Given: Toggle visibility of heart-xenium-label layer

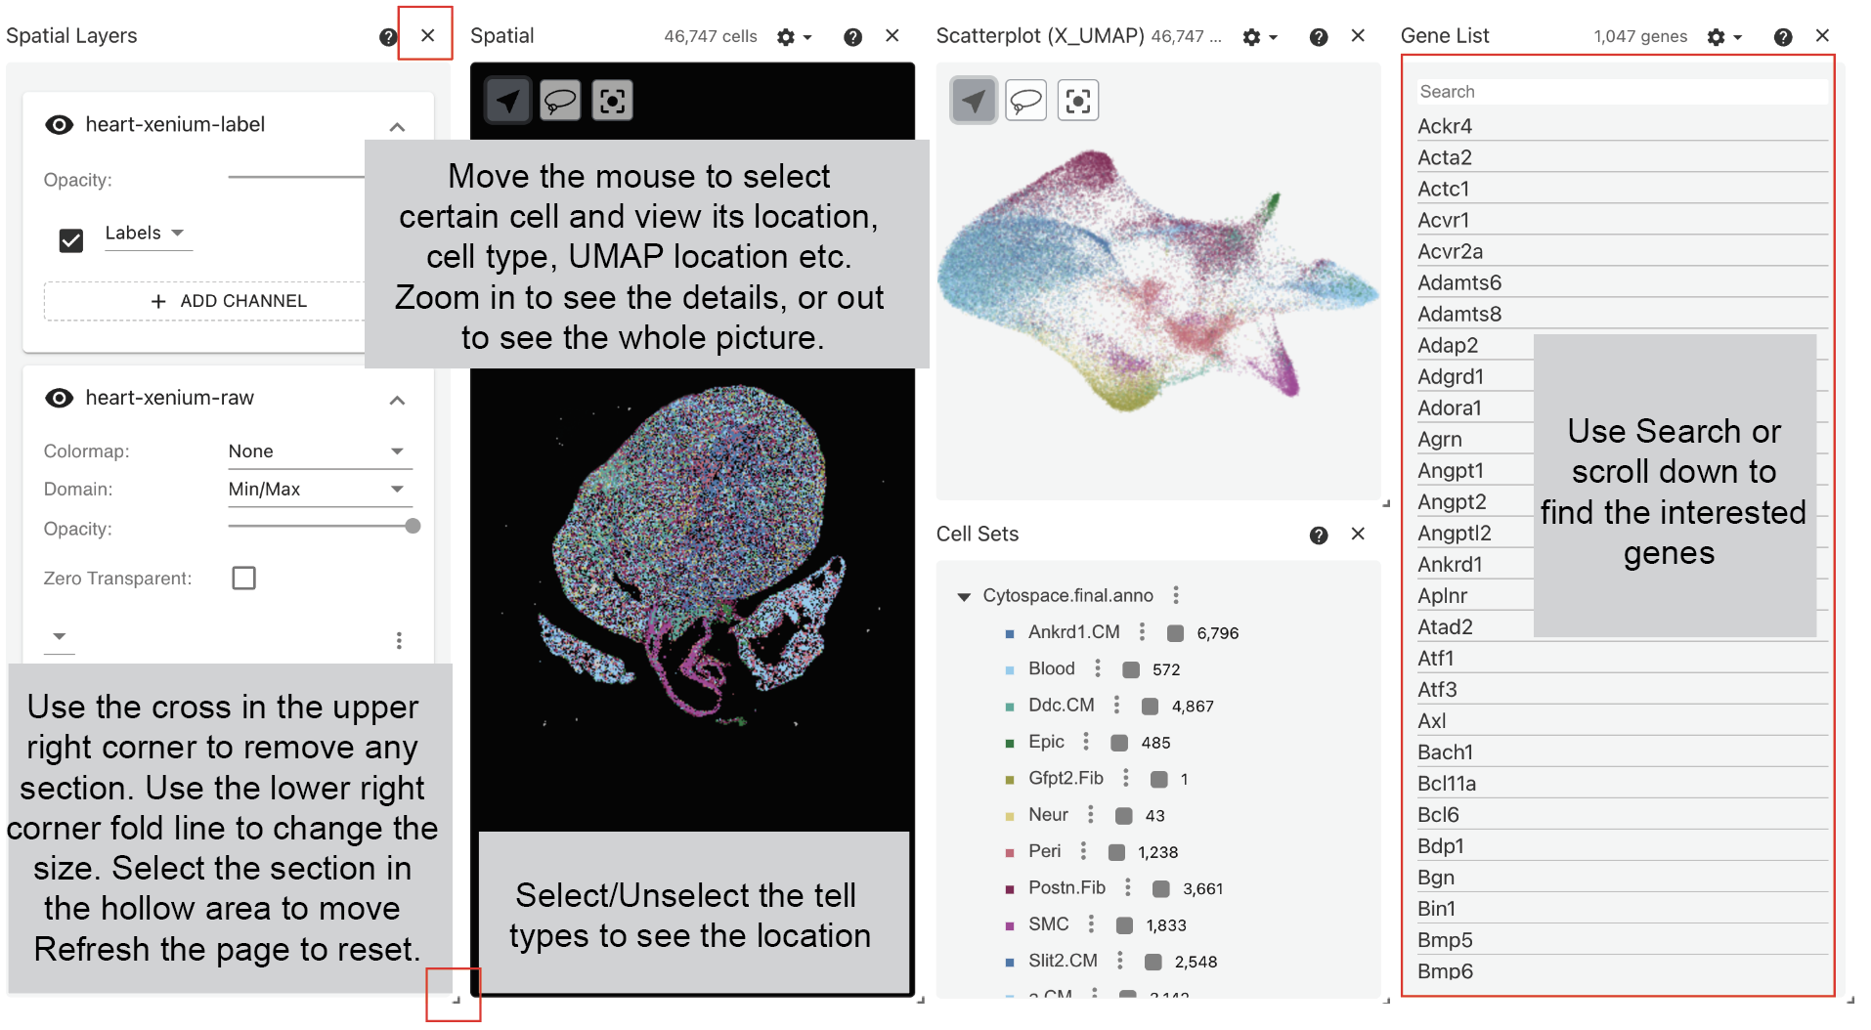Looking at the screenshot, I should point(60,125).
